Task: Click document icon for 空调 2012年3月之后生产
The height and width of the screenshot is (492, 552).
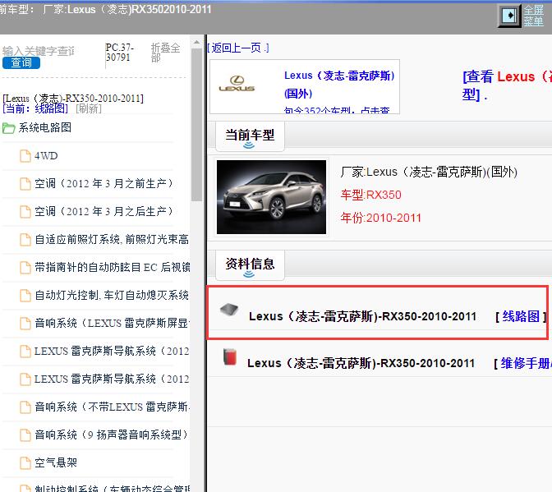Action: pyautogui.click(x=25, y=212)
